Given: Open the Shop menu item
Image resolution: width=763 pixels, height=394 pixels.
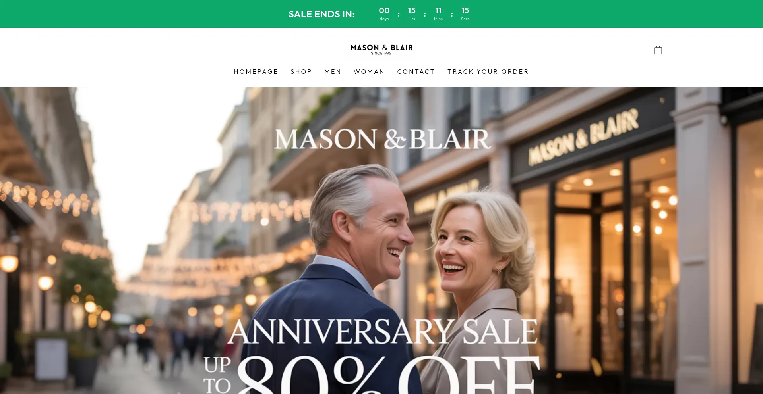Looking at the screenshot, I should (301, 72).
